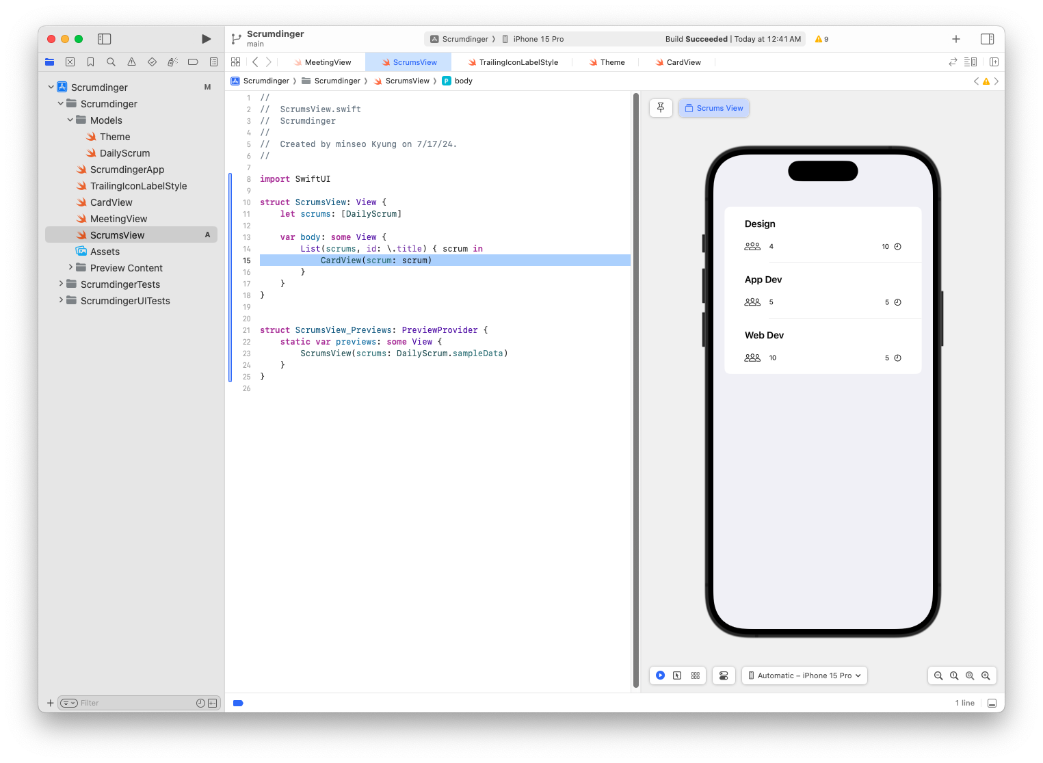Toggle the inspectors panel on the right
The image size is (1043, 763).
[987, 39]
